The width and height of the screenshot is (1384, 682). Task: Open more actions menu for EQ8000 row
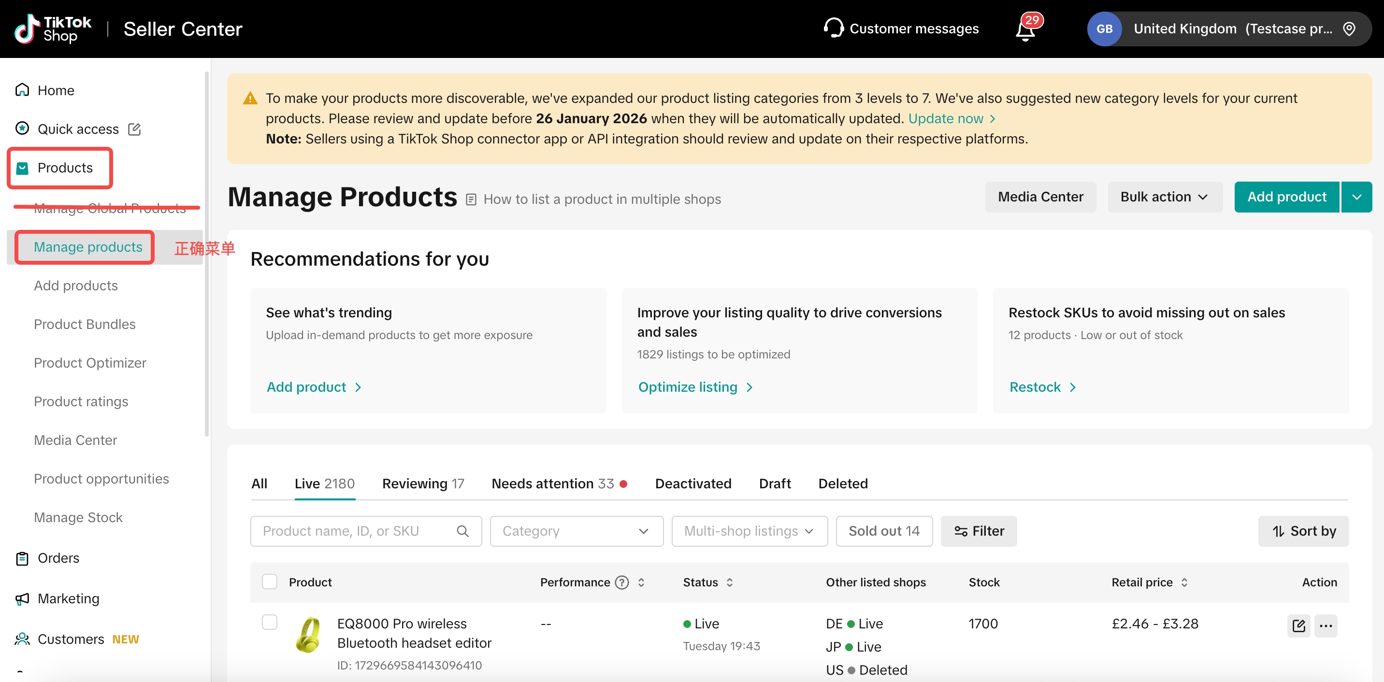1326,625
